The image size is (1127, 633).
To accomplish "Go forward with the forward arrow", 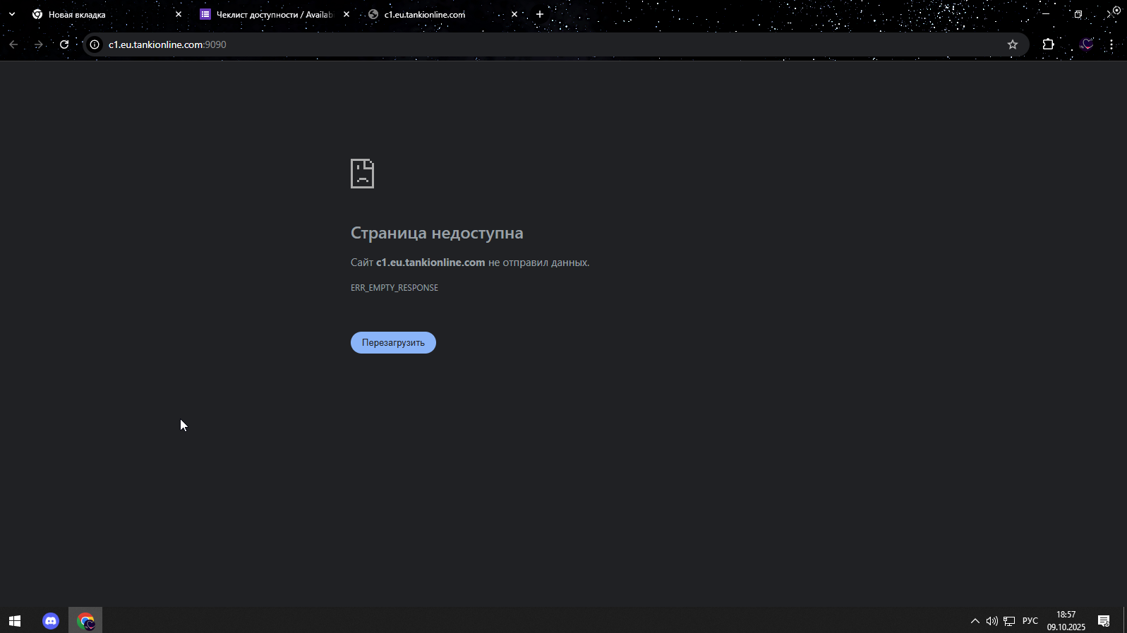I will 39,44.
